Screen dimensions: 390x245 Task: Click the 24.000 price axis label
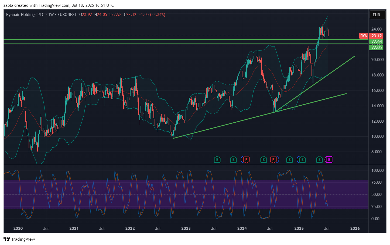tap(376, 29)
